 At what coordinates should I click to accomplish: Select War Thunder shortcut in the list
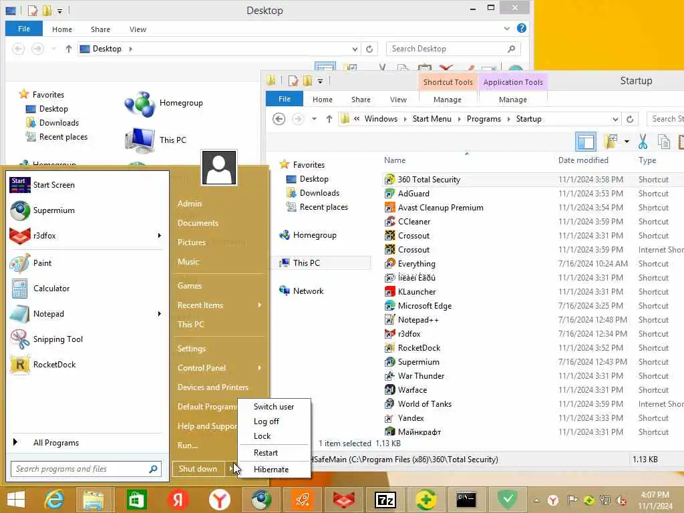[421, 376]
